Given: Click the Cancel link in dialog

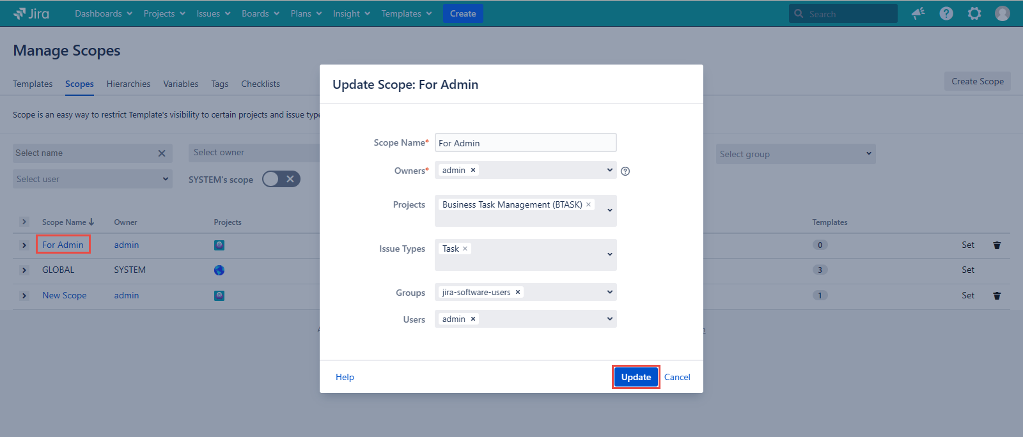Looking at the screenshot, I should [677, 377].
